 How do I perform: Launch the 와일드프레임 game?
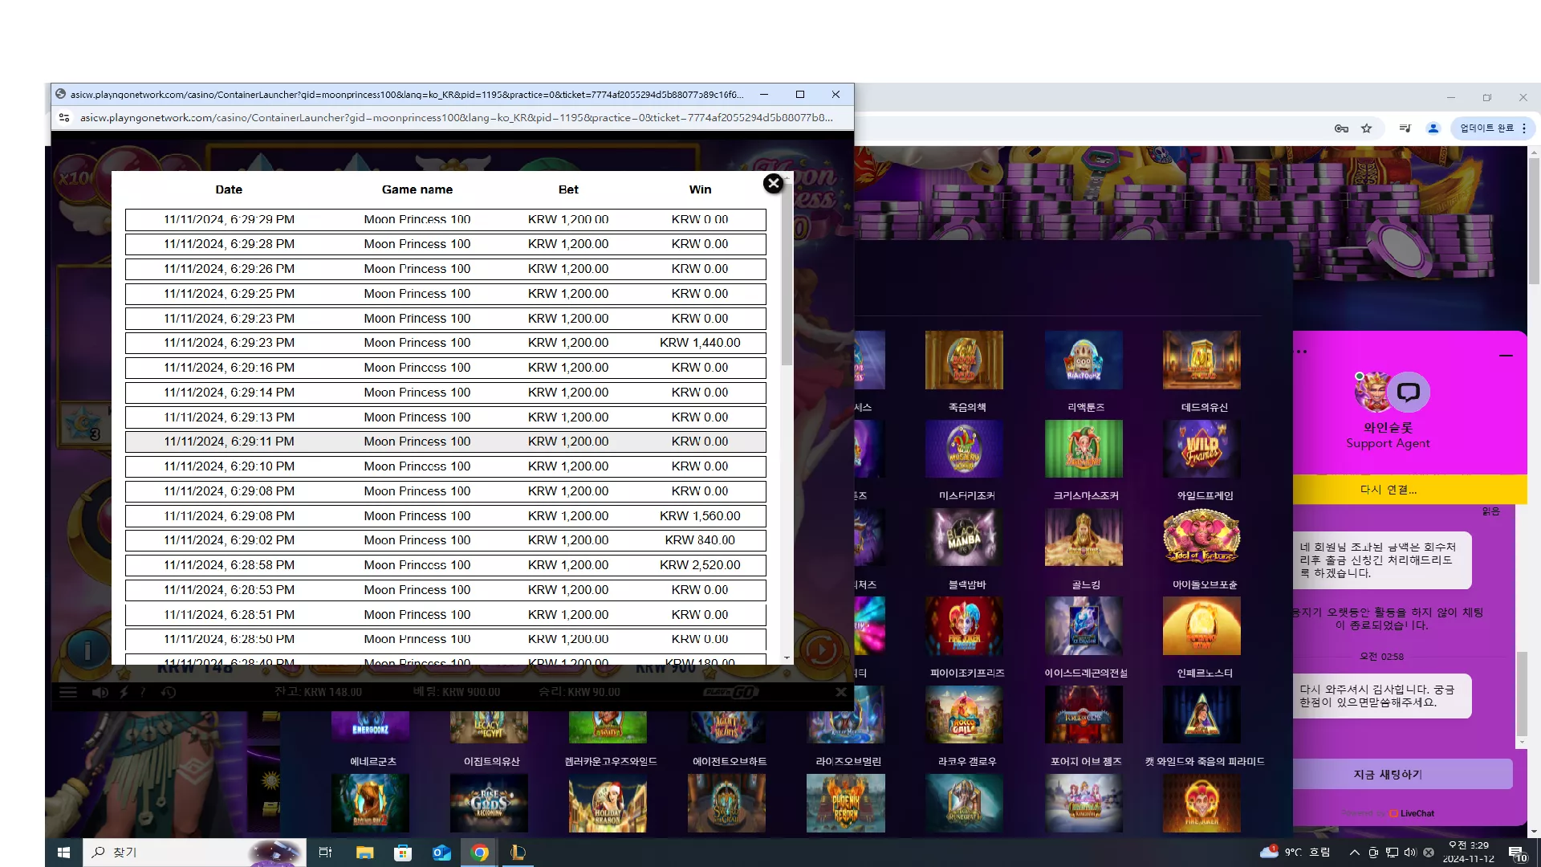(1201, 449)
